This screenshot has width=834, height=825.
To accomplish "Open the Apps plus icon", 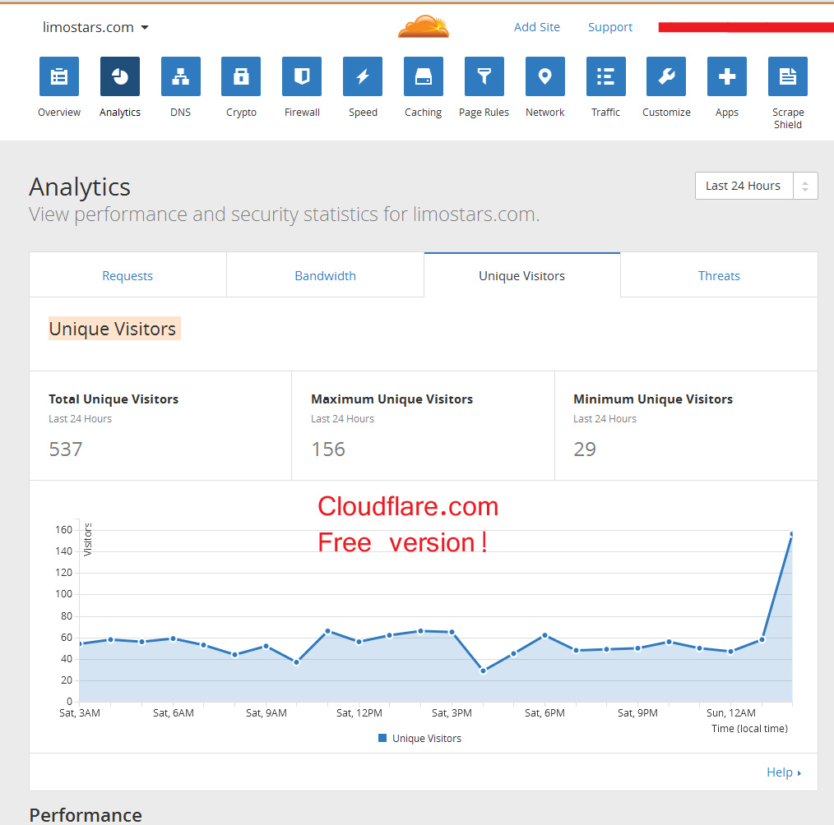I will point(727,76).
